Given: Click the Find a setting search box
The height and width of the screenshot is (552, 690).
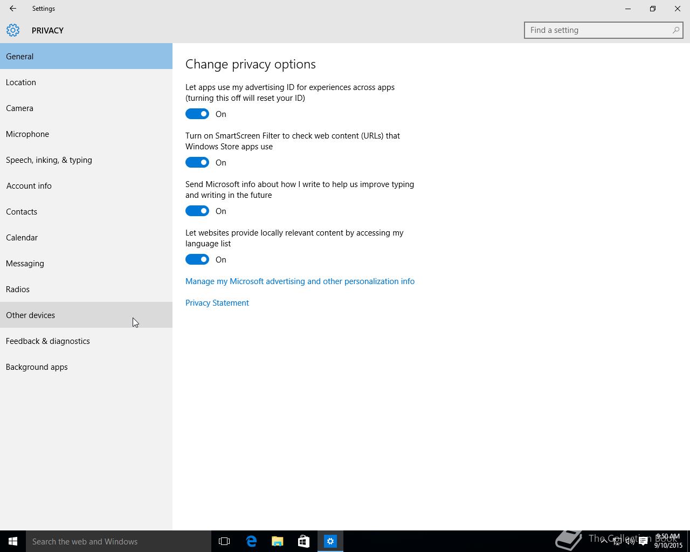Looking at the screenshot, I should click(604, 30).
